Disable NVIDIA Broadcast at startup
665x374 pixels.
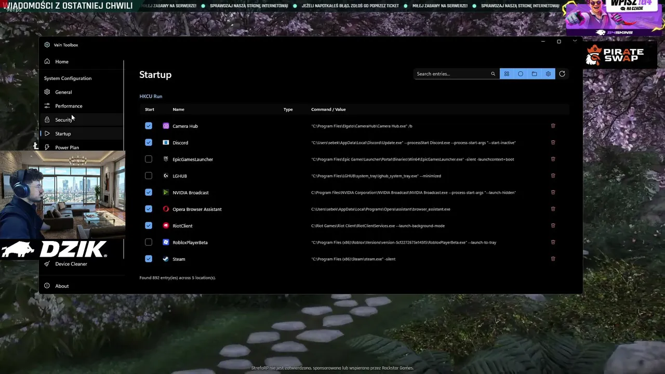click(149, 192)
